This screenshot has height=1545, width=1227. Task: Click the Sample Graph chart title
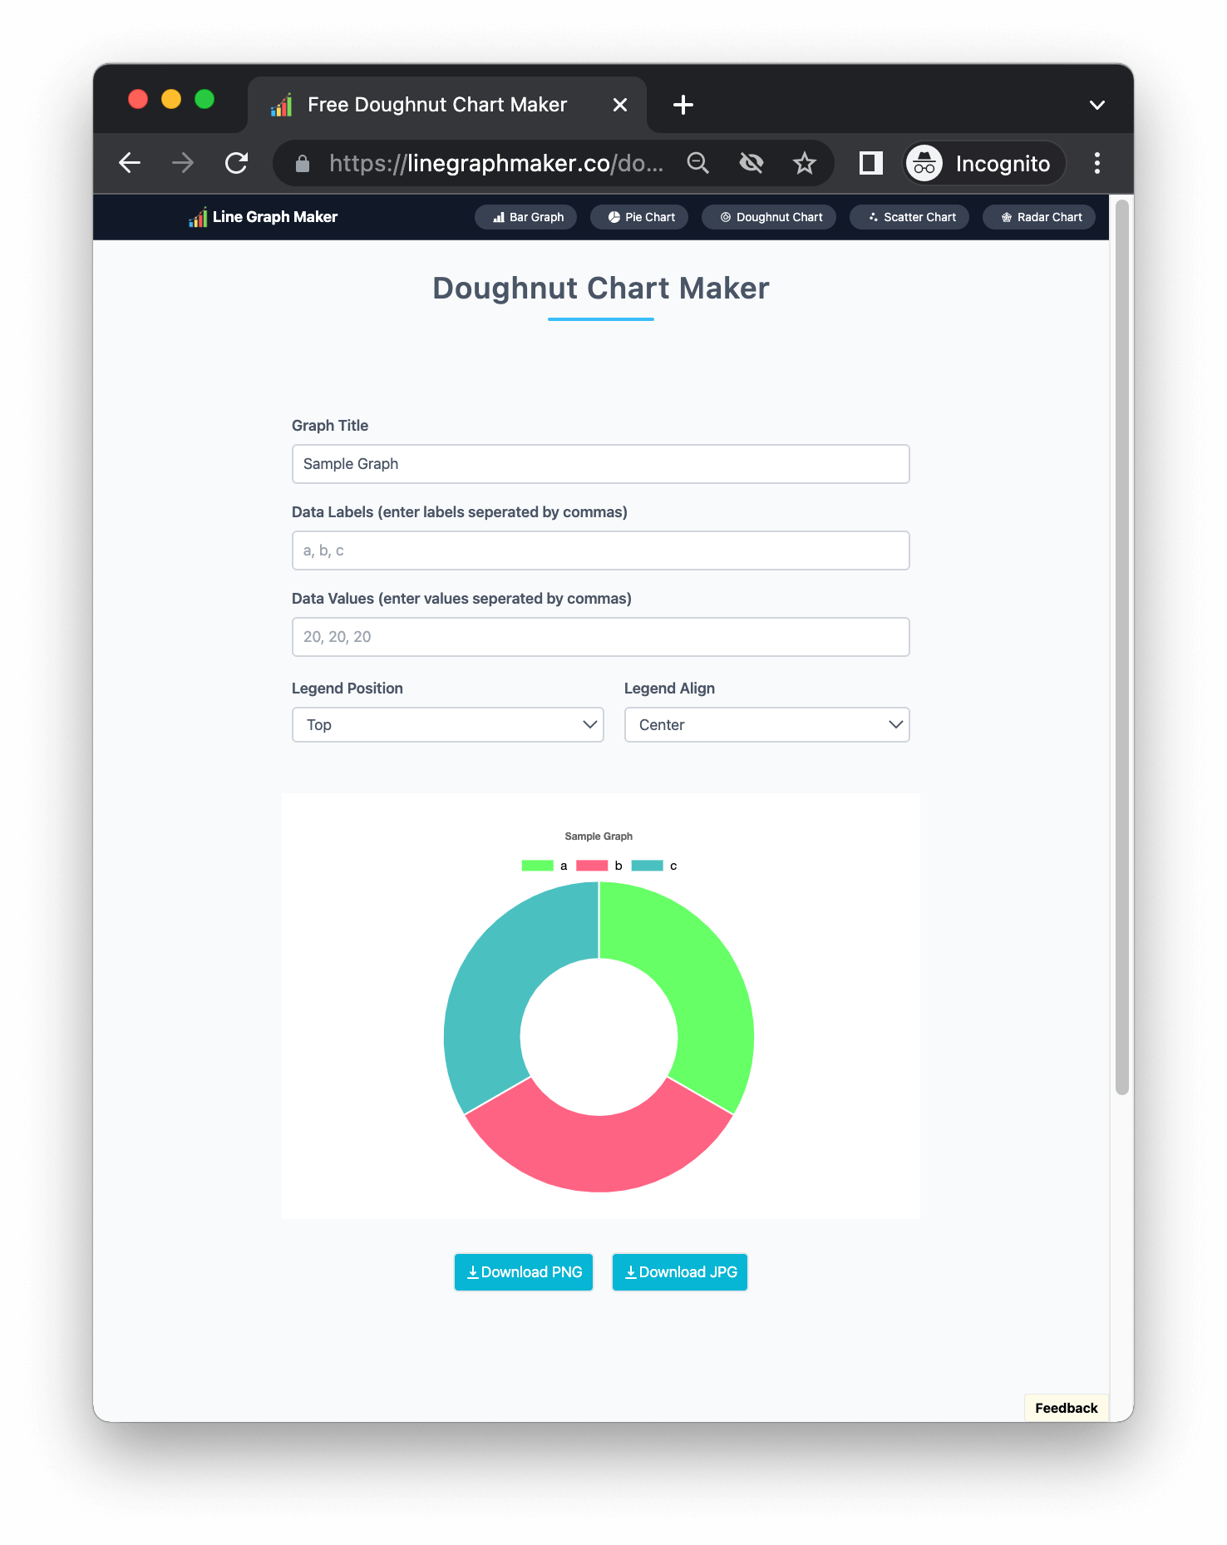[x=599, y=837]
